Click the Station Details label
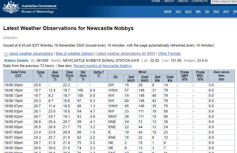The height and width of the screenshot is (153, 237). tap(16, 61)
